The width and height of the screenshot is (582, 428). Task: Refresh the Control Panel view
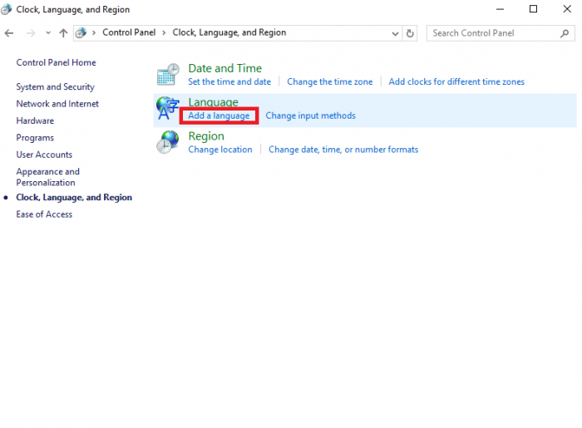pos(410,33)
